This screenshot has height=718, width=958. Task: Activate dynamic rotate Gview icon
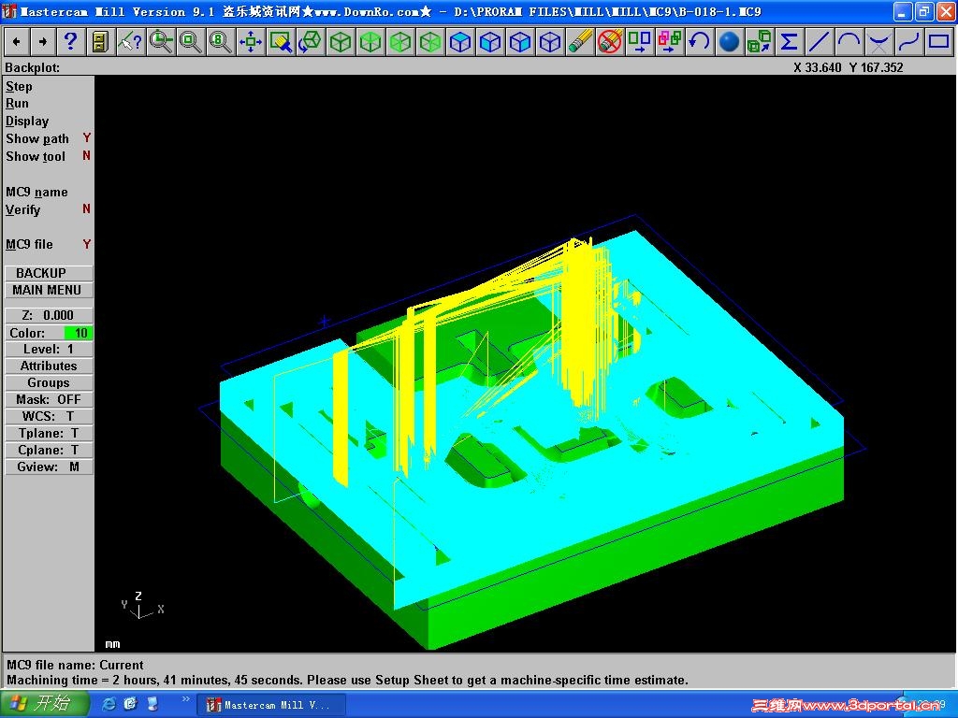point(311,42)
